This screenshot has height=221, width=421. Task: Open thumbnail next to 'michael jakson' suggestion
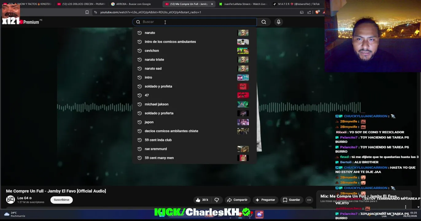point(243,104)
